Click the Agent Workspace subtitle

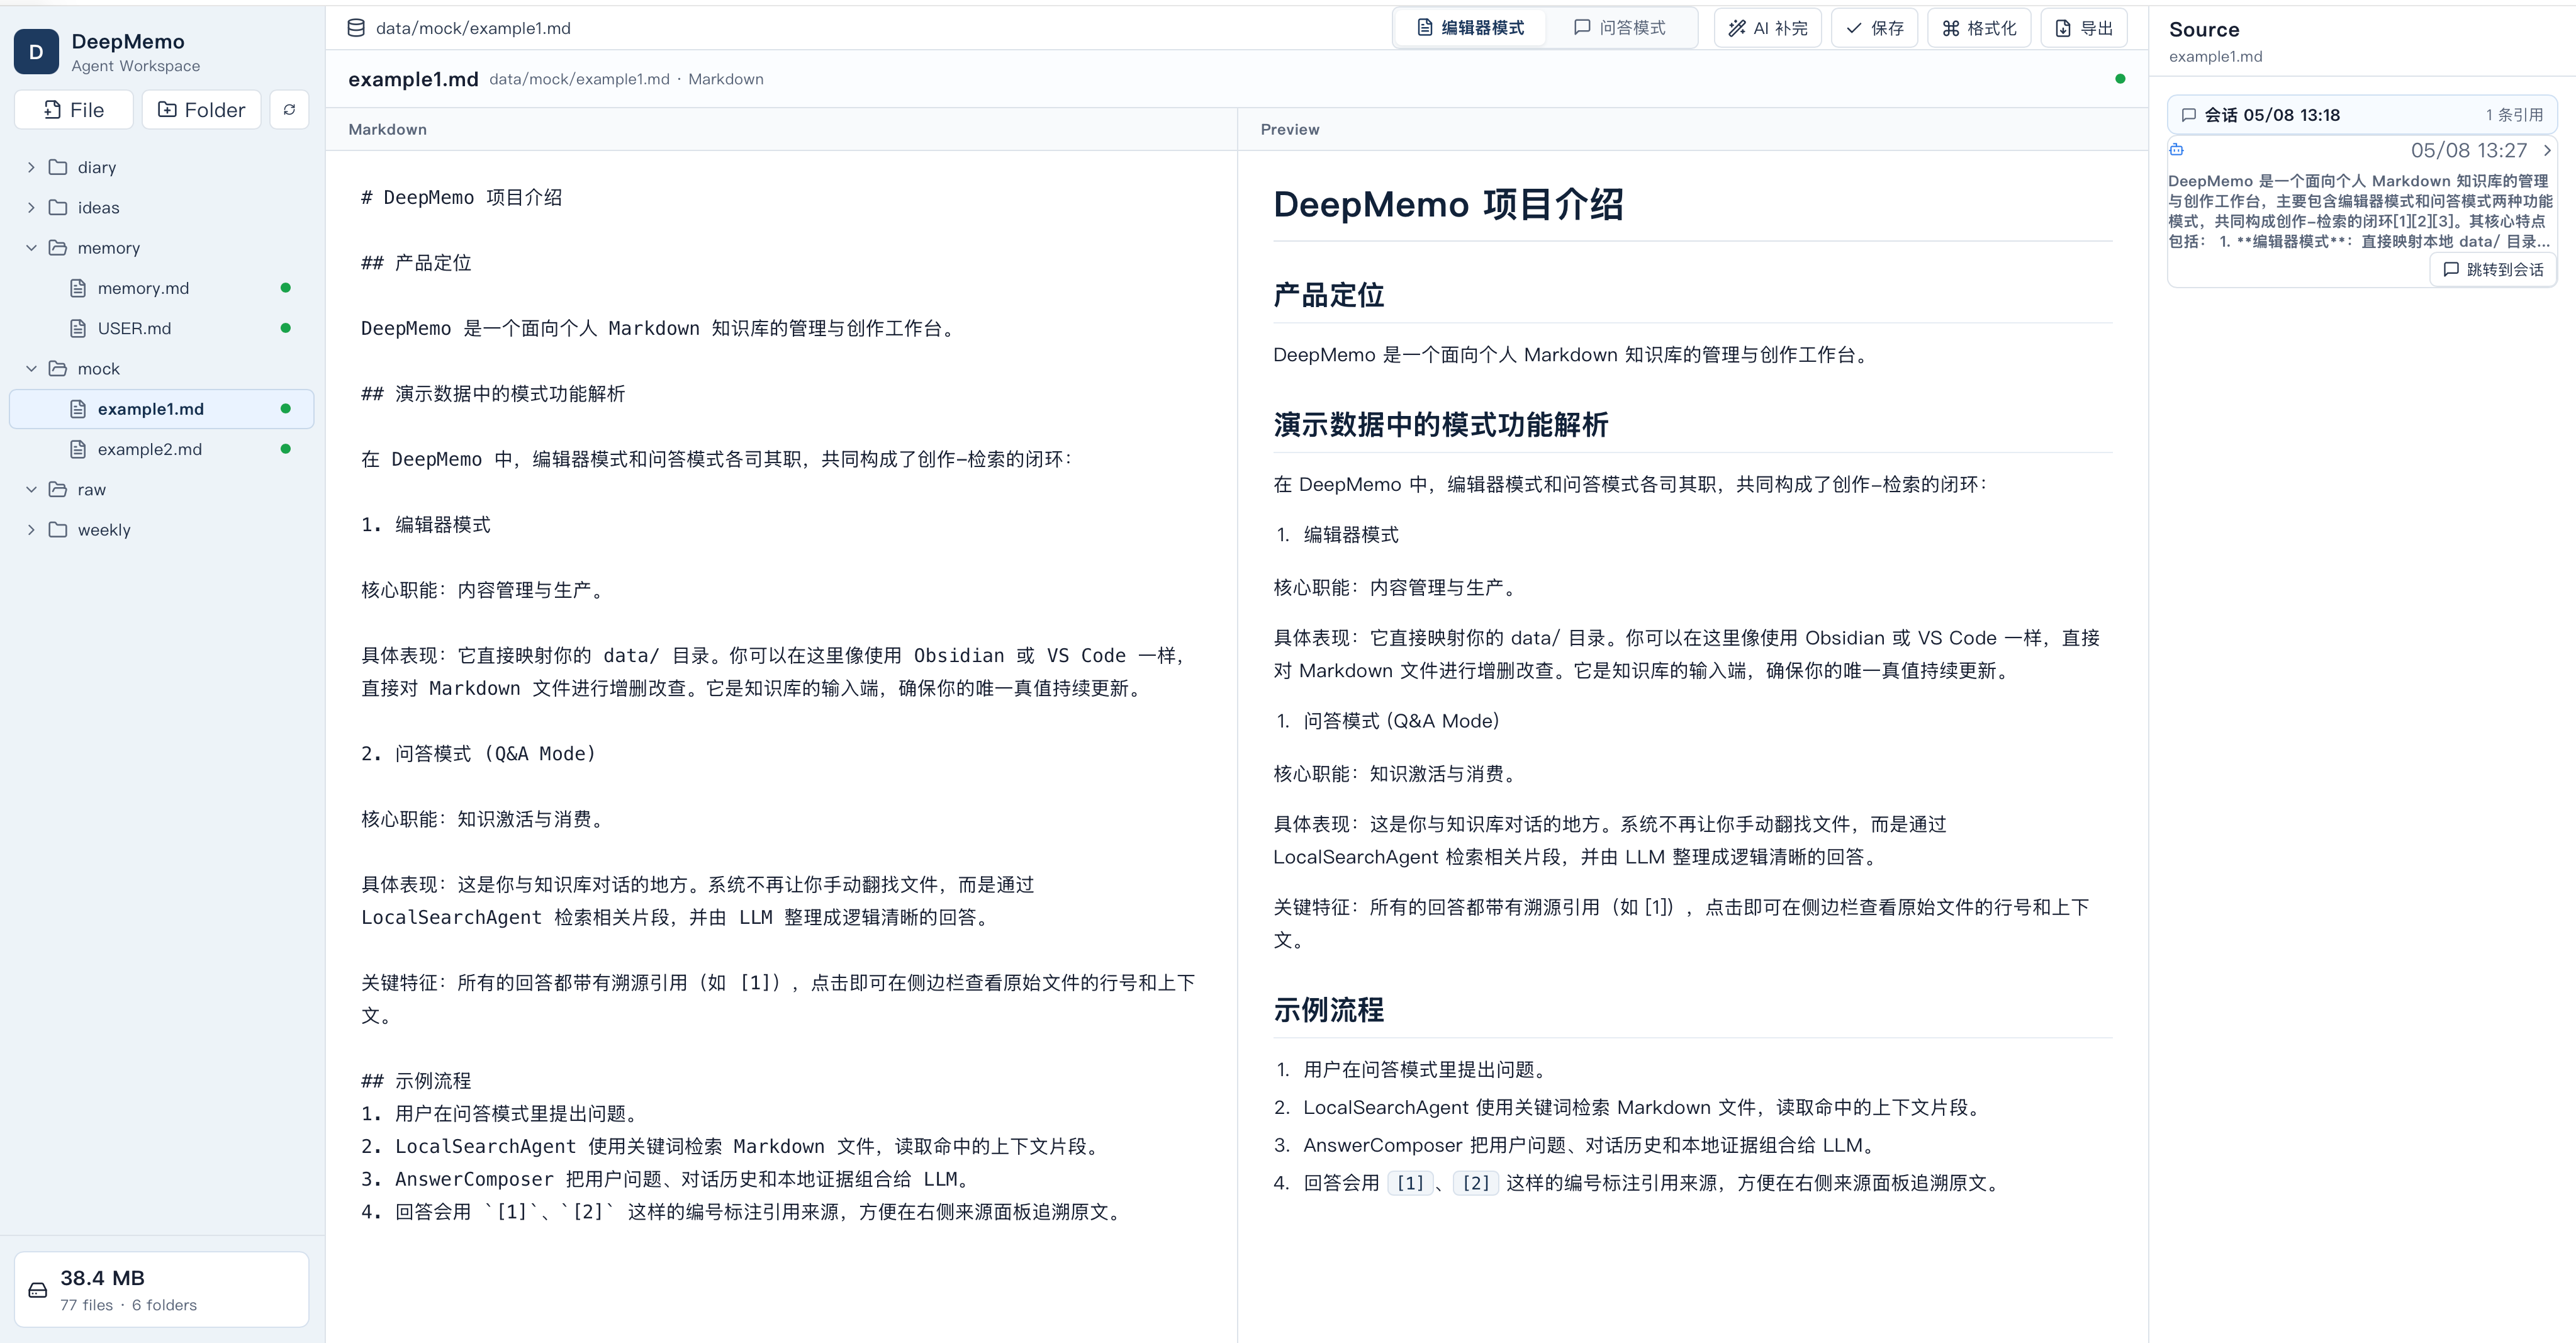136,66
